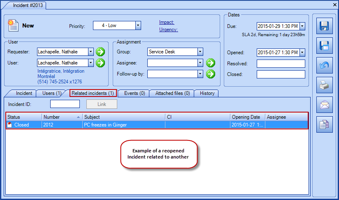Click the Impact link
The height and width of the screenshot is (200, 339).
pos(167,23)
